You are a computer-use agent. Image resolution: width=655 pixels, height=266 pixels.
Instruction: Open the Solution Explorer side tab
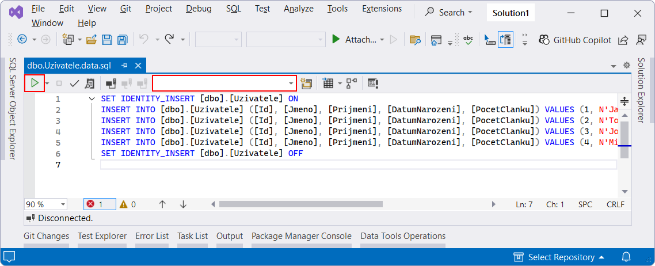[x=641, y=90]
